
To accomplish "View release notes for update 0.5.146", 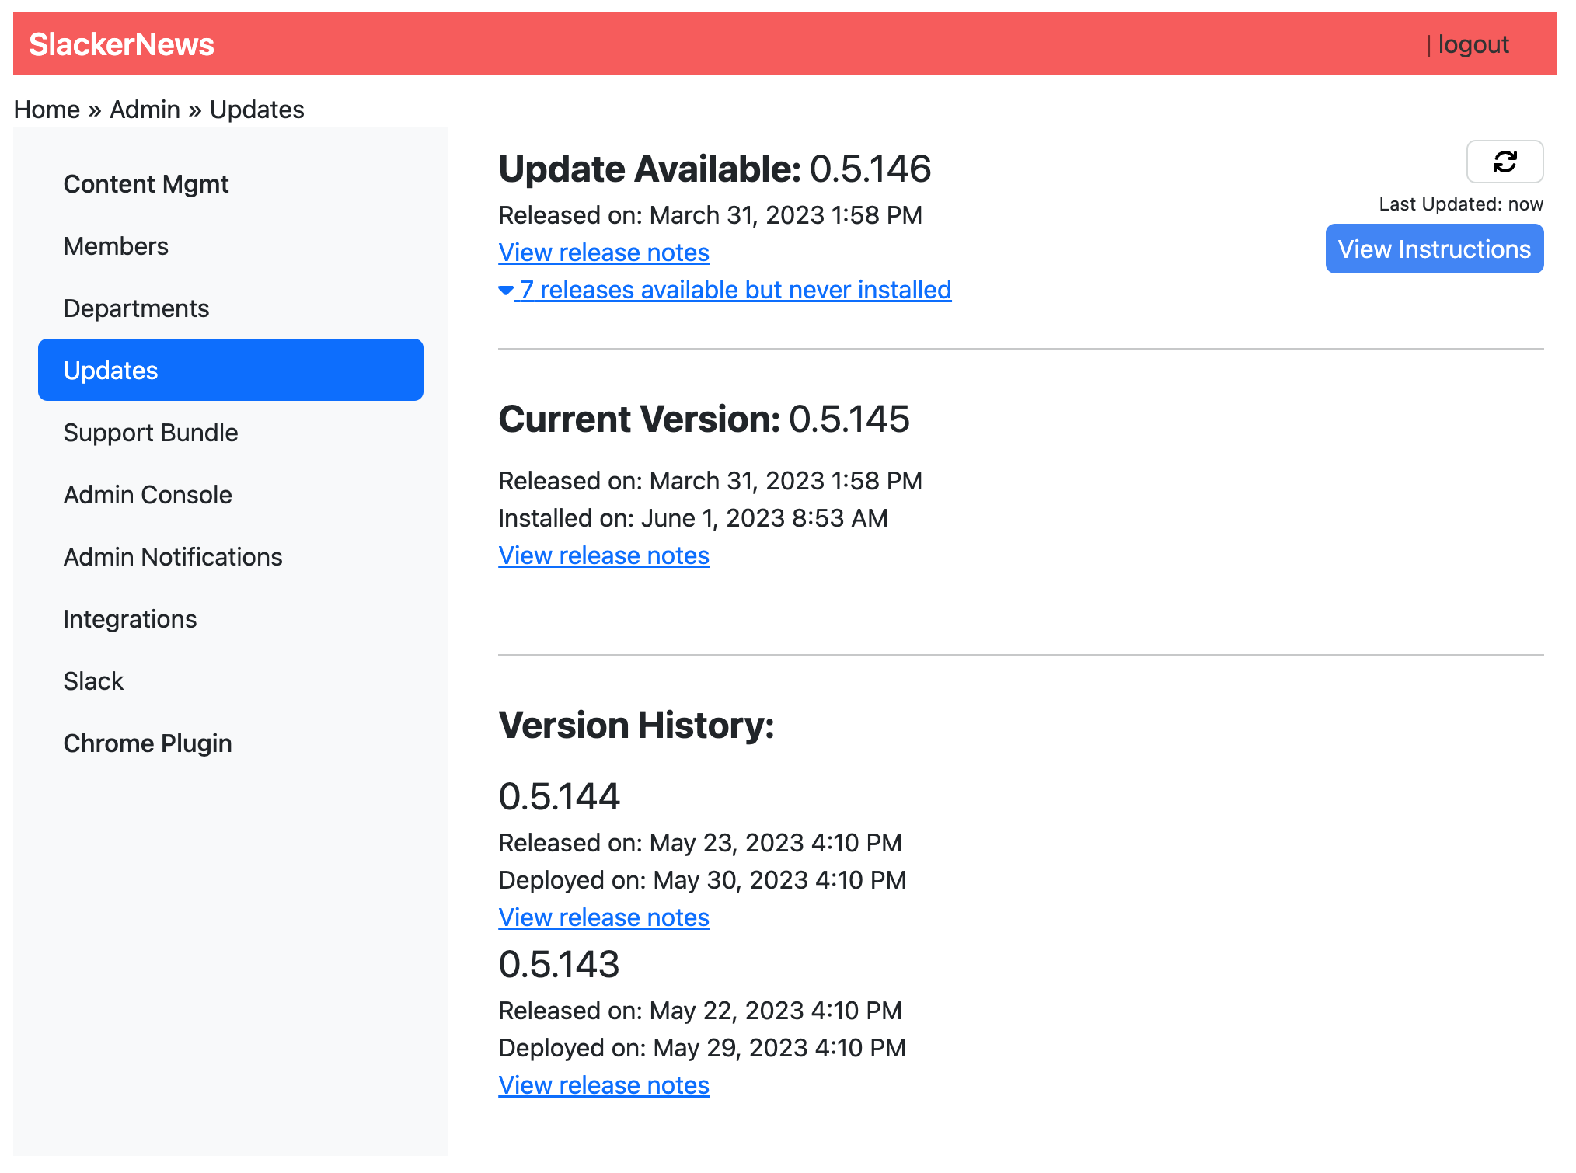I will click(x=604, y=252).
